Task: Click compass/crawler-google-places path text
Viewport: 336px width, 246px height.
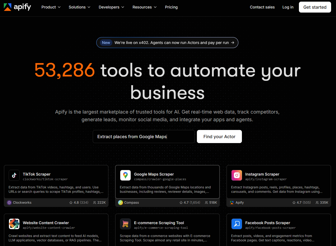Action: tap(160, 179)
